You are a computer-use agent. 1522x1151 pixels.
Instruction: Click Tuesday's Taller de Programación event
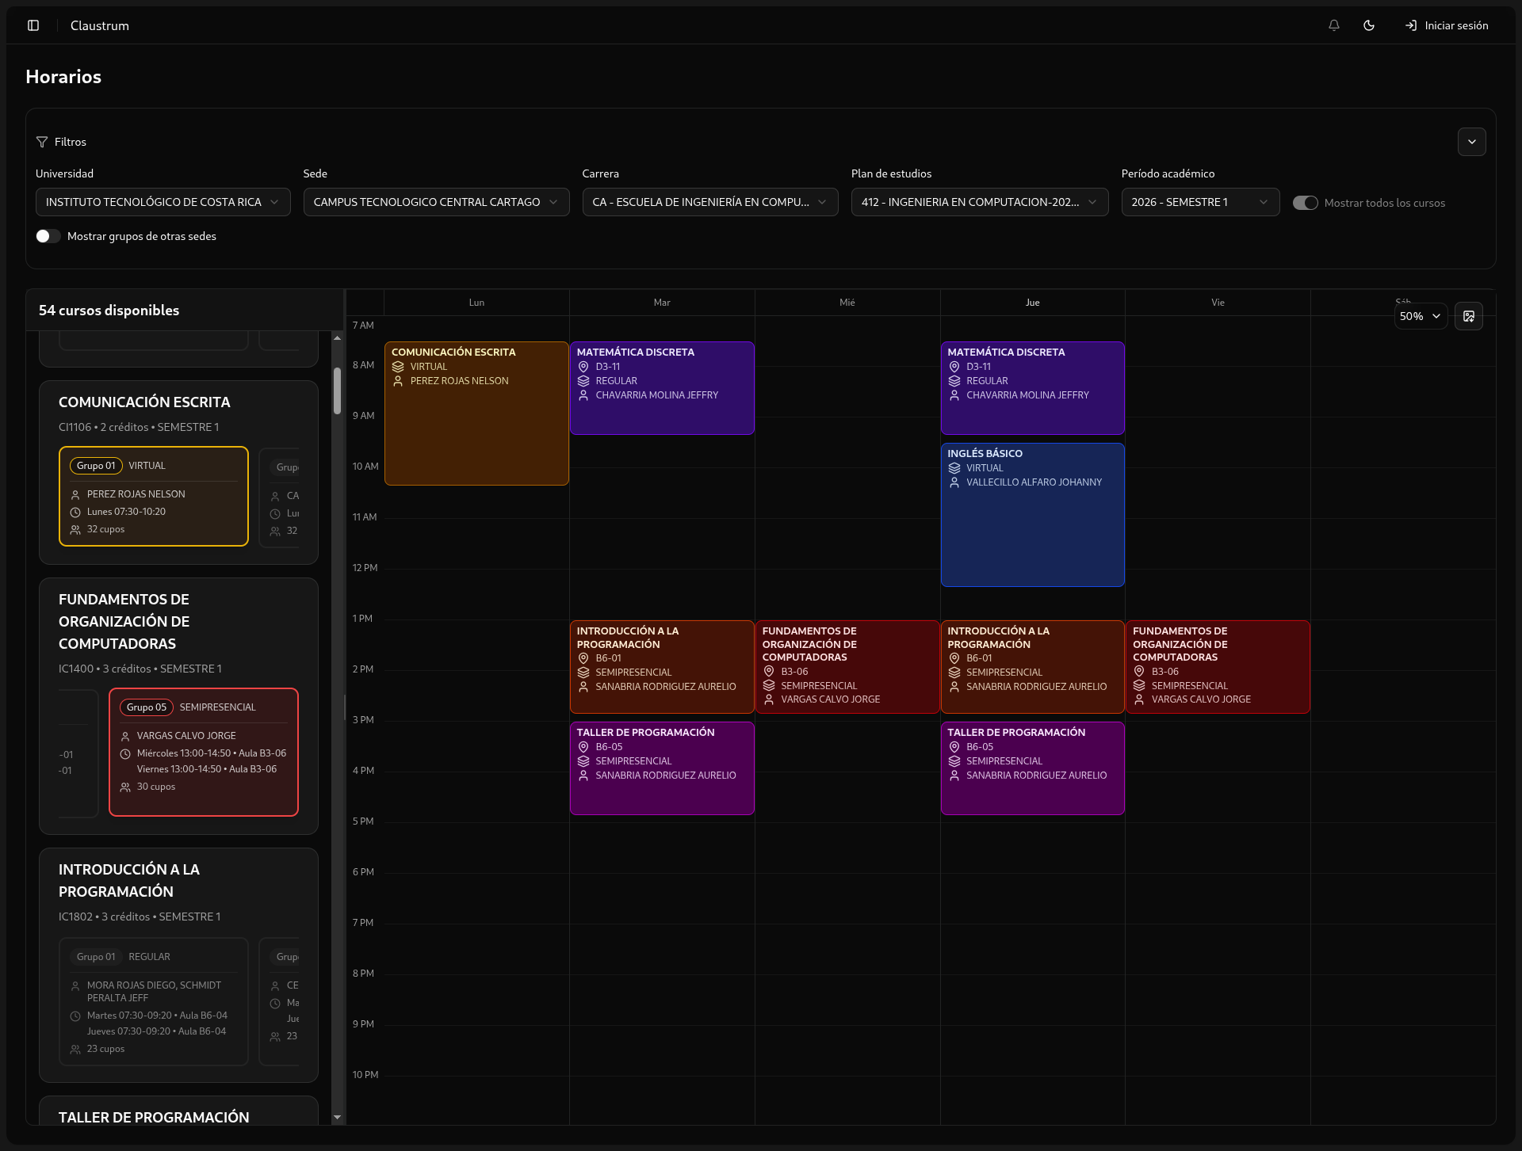[662, 768]
